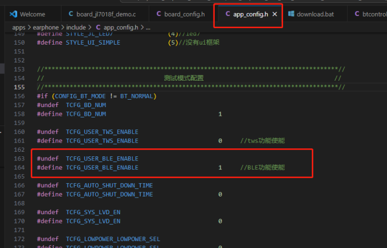Click line number 163 in the gutter

20,159
